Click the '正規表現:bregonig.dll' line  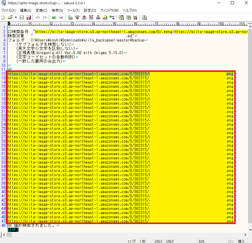pyautogui.click(x=70, y=53)
